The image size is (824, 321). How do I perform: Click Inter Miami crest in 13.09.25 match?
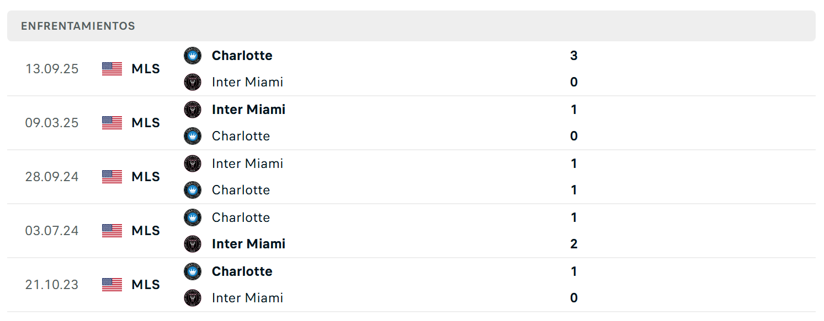coord(193,82)
